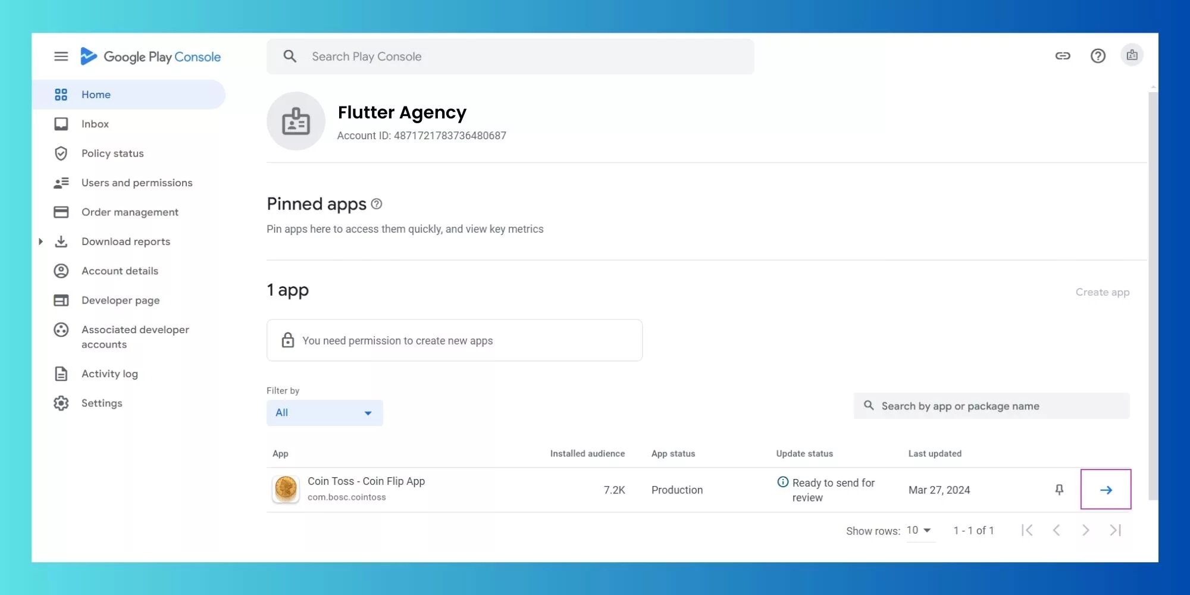The width and height of the screenshot is (1190, 595).
Task: Click the Flutter Agency account avatar
Action: (x=296, y=121)
